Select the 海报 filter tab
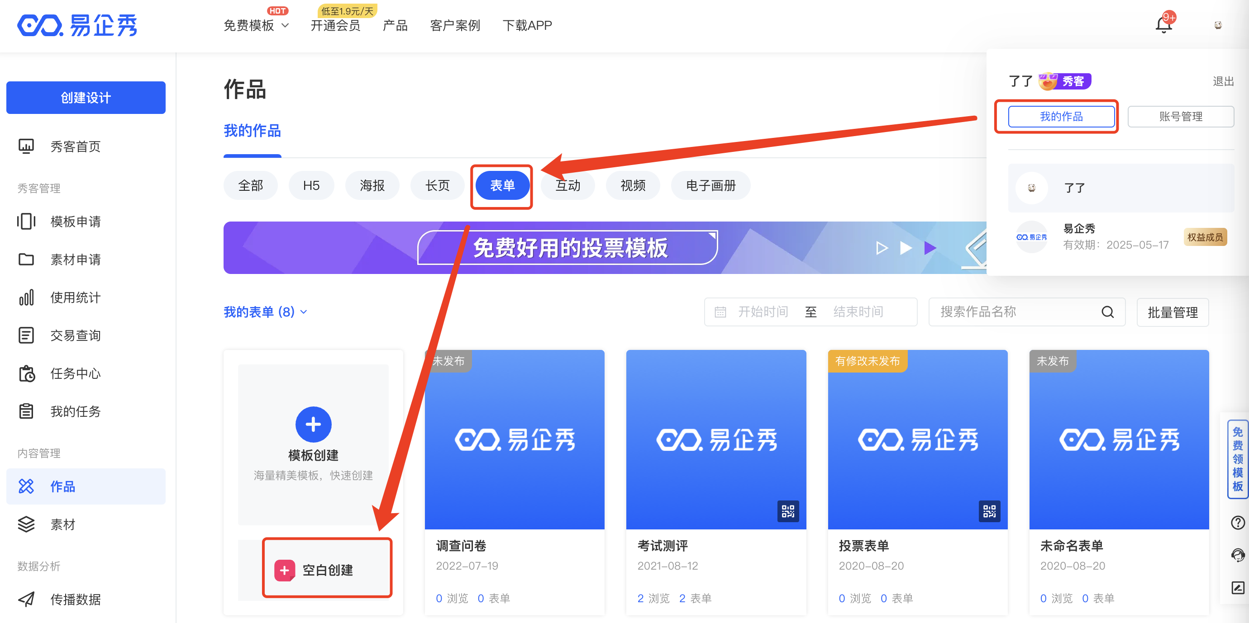The width and height of the screenshot is (1249, 623). (372, 185)
